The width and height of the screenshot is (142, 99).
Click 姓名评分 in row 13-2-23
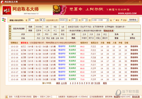click(x=62, y=46)
